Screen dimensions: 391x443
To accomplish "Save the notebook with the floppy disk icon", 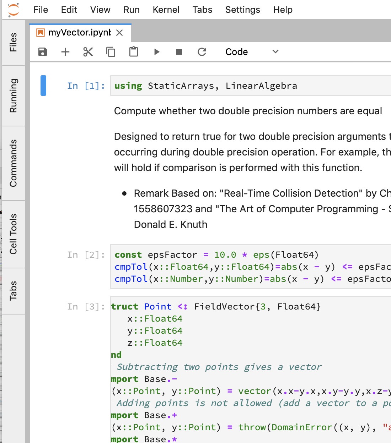I will 43,52.
